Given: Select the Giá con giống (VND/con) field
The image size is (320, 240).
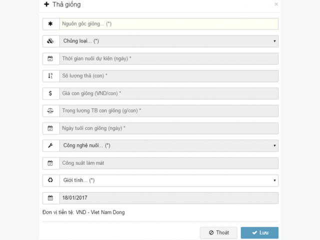Looking at the screenshot, I should coord(169,93).
